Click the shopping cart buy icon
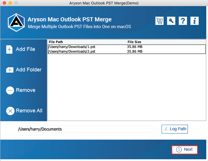The image size is (208, 161). click(159, 21)
